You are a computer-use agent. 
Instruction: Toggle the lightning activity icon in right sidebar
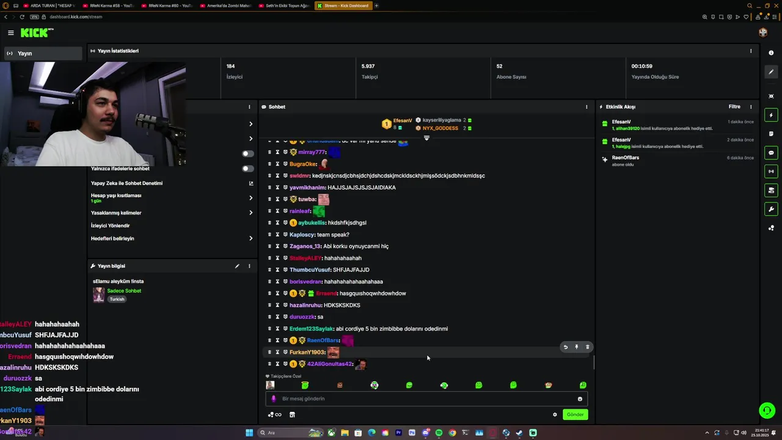coord(771,115)
